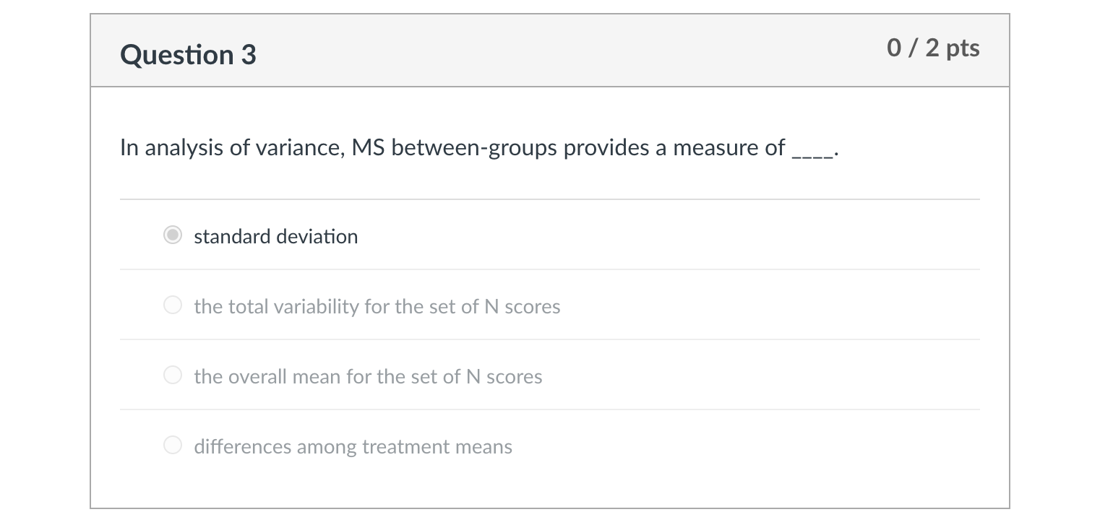Click the "pts" text in the header

click(x=963, y=48)
